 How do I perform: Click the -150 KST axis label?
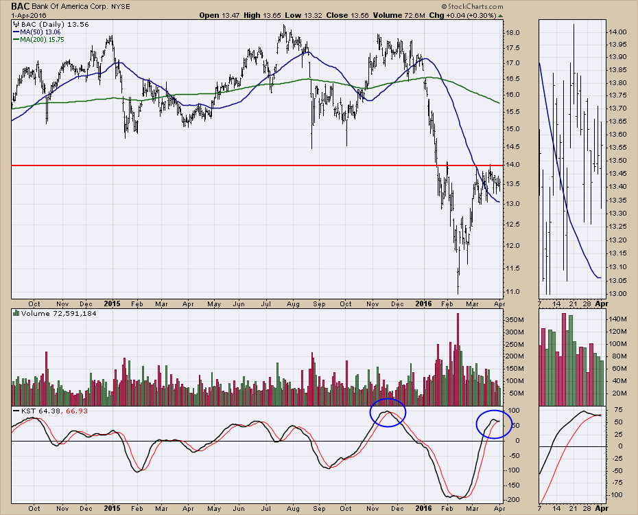coord(514,485)
